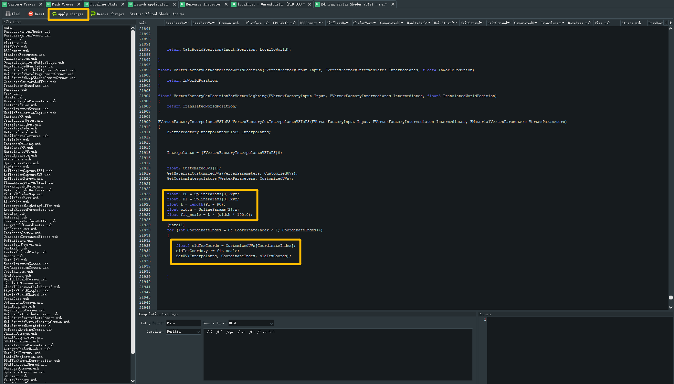The height and width of the screenshot is (384, 674).
Task: Select BasePassVertexShader.usf in the file list
Action: coord(27,32)
